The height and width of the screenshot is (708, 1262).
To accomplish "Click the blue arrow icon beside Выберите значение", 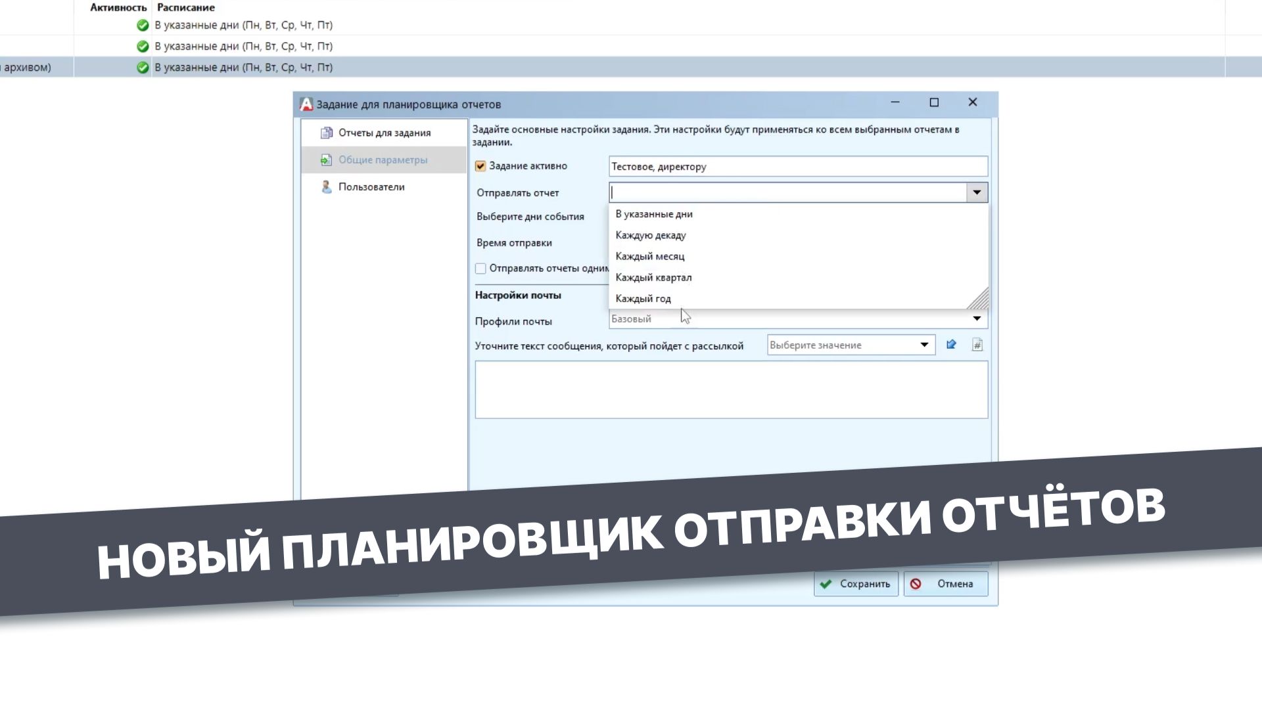I will (x=951, y=343).
